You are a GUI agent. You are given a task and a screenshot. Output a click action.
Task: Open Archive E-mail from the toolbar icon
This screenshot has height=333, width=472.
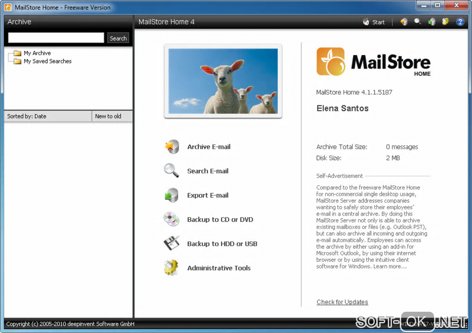point(404,22)
